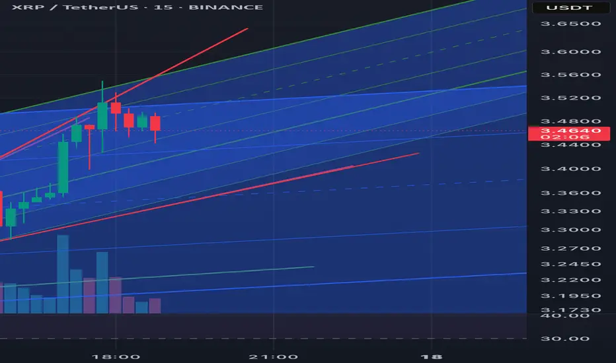Click the 18 date label on time axis

[x=432, y=356]
